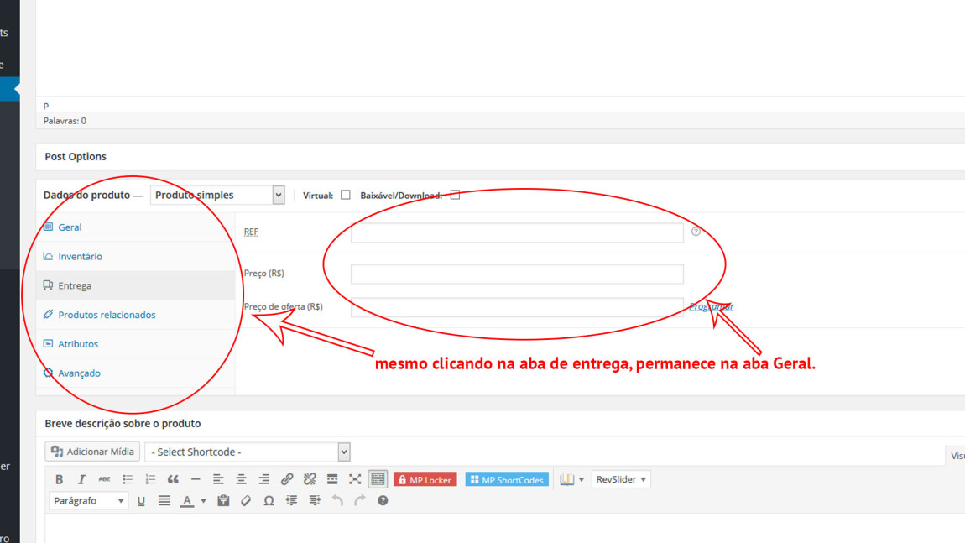
Task: Open the Produtos relacionados tab
Action: click(x=135, y=315)
